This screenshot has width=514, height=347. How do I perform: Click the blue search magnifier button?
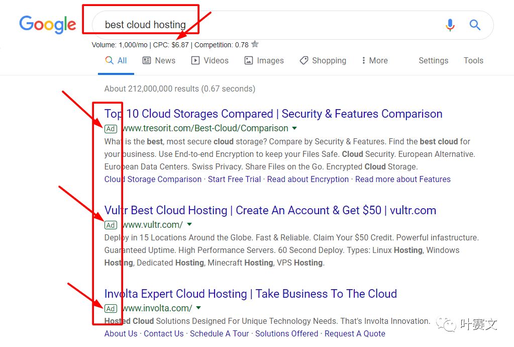[475, 25]
